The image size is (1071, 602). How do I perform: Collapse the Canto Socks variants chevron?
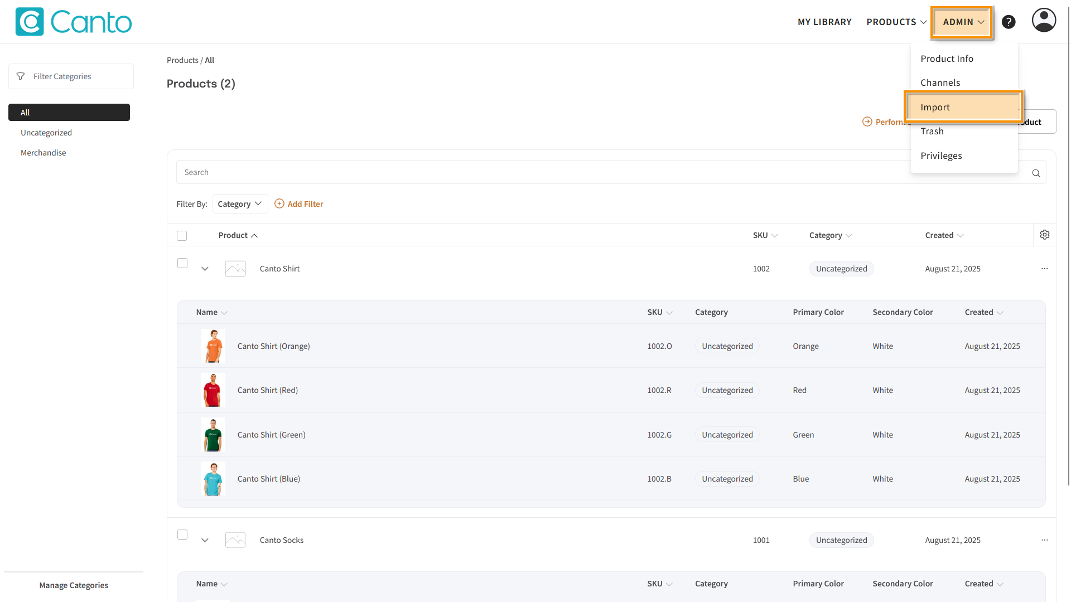205,540
